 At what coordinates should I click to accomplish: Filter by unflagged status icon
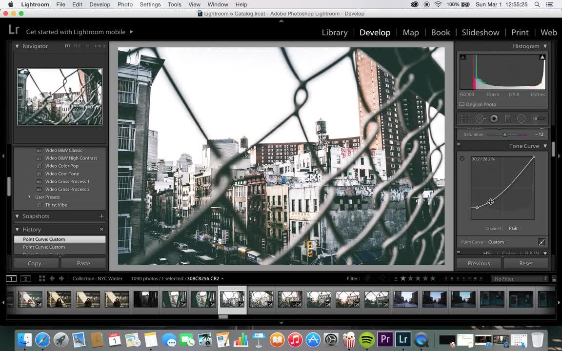382,278
